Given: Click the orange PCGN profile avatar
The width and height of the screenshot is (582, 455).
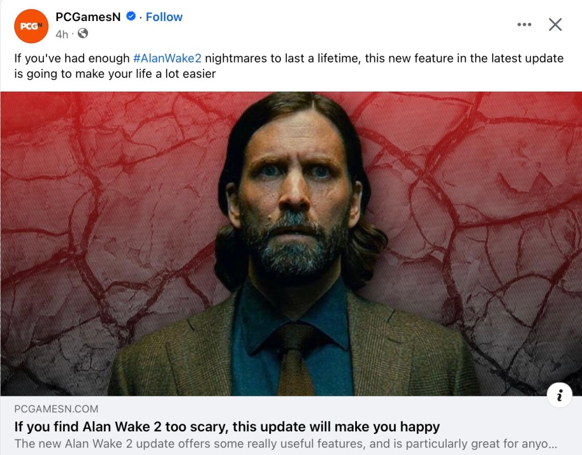Looking at the screenshot, I should click(31, 26).
